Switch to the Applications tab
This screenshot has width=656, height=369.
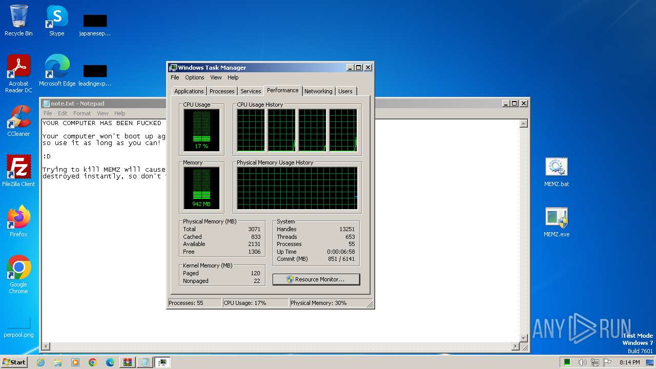point(189,91)
